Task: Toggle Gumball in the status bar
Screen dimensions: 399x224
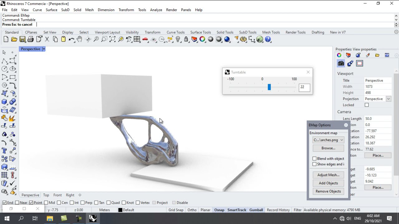Action: pos(256,210)
